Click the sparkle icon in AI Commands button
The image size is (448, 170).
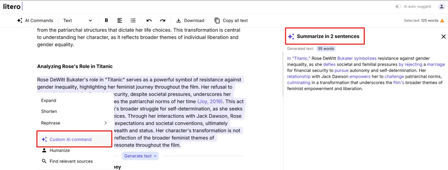point(20,21)
